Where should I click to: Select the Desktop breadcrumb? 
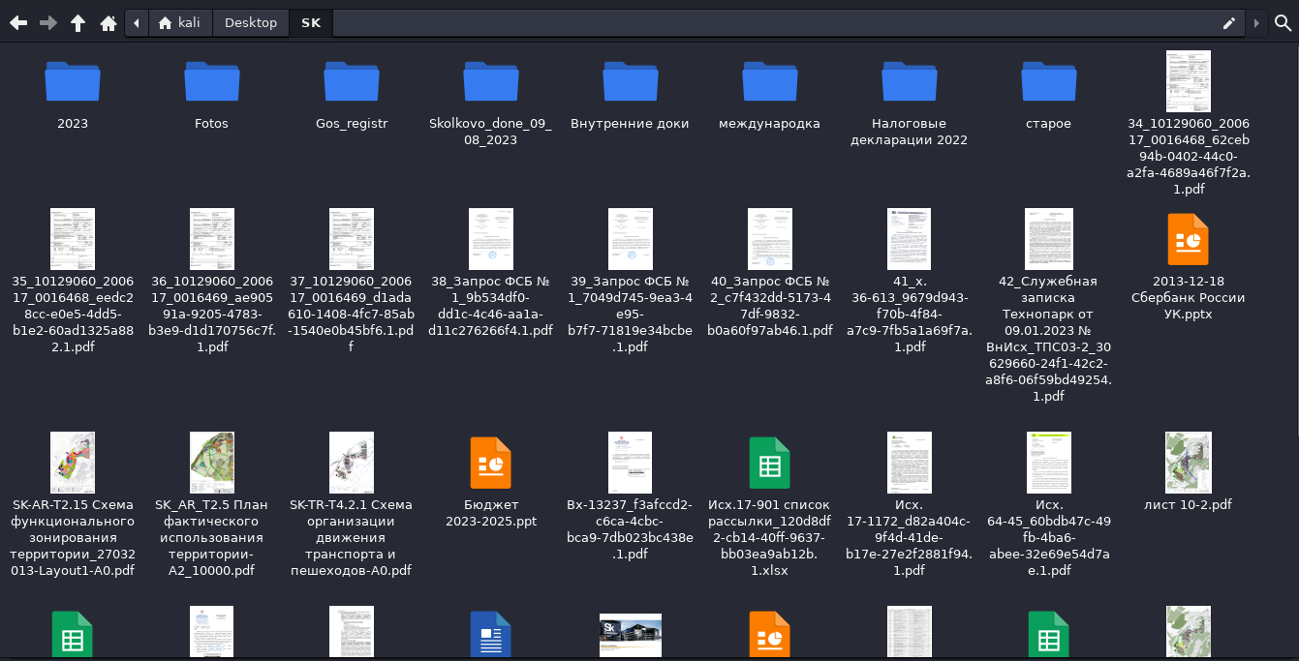click(x=251, y=22)
